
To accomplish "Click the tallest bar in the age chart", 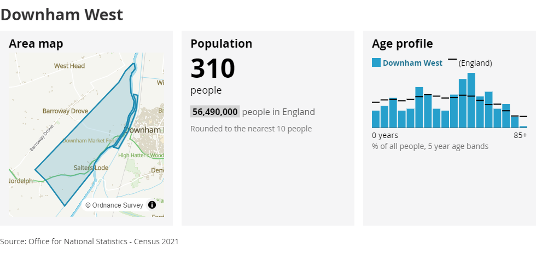I will (x=471, y=100).
